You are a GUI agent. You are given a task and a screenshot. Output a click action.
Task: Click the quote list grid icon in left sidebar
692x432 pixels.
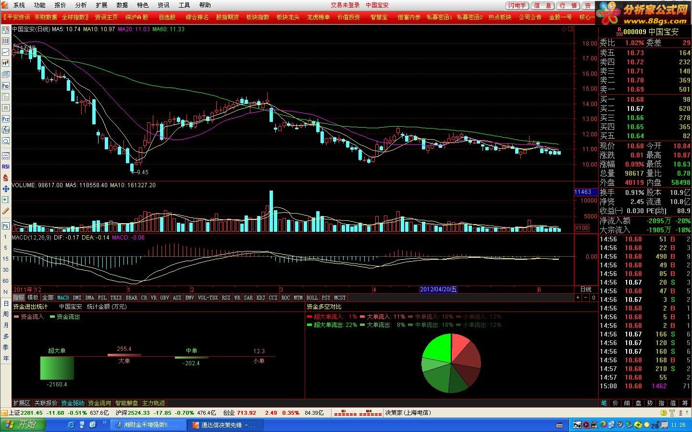tap(6, 41)
